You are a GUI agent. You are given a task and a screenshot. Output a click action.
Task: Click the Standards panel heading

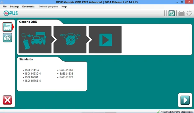point(26,59)
